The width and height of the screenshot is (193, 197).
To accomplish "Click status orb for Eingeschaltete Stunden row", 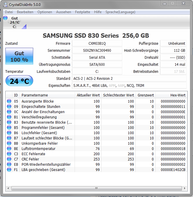I will pos(9,106).
